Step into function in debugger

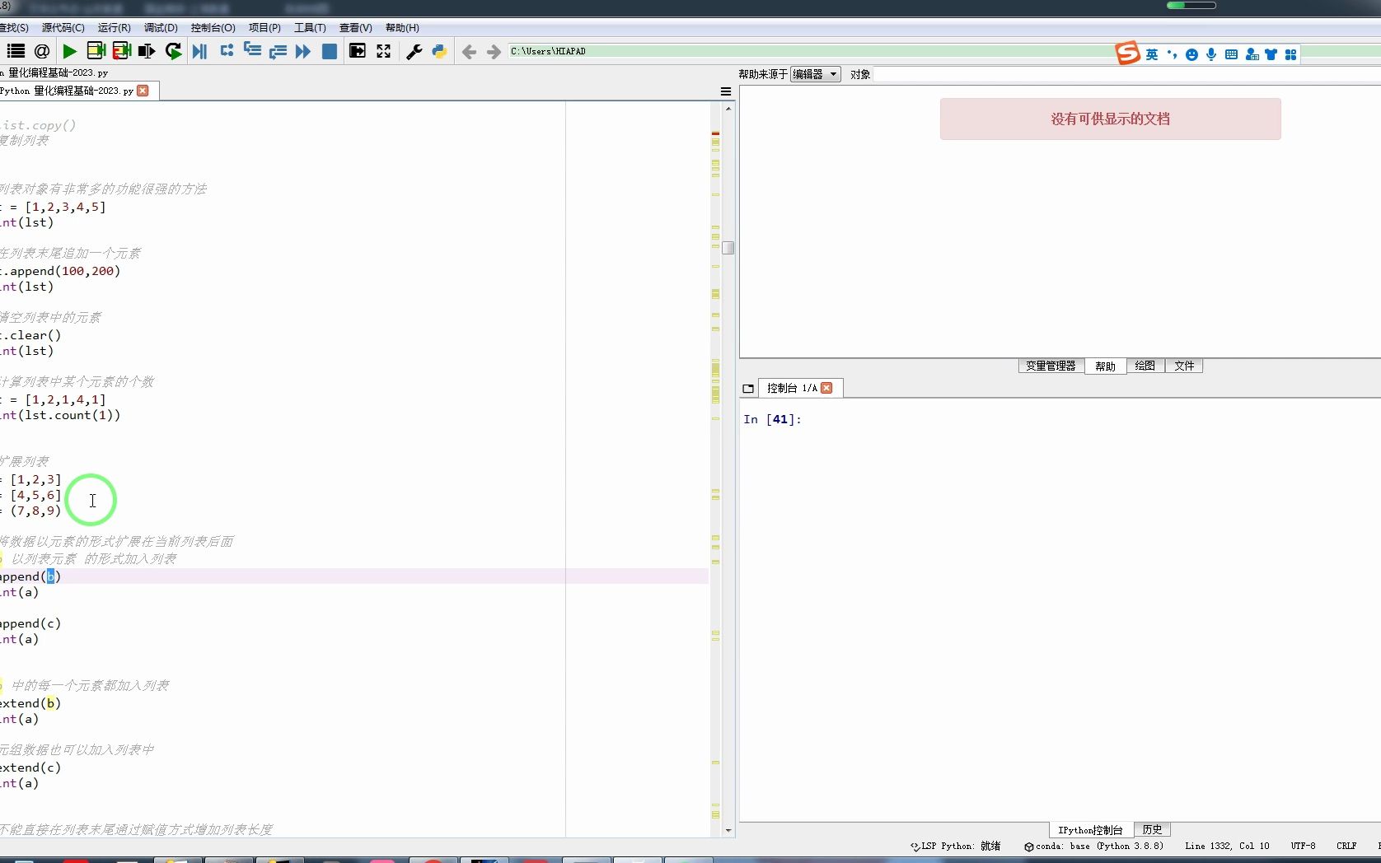tap(252, 51)
